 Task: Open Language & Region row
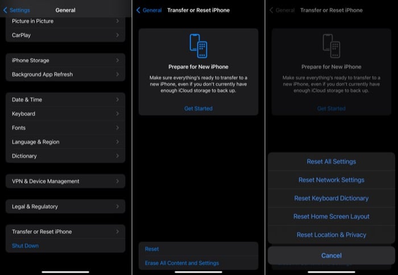[65, 142]
